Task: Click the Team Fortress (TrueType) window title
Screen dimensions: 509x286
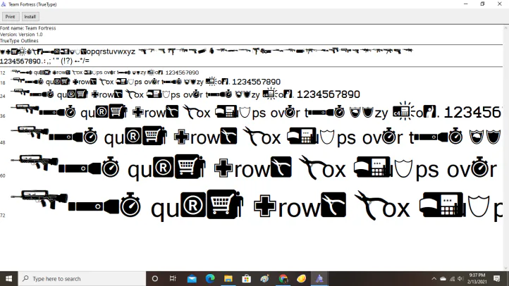Action: (32, 4)
